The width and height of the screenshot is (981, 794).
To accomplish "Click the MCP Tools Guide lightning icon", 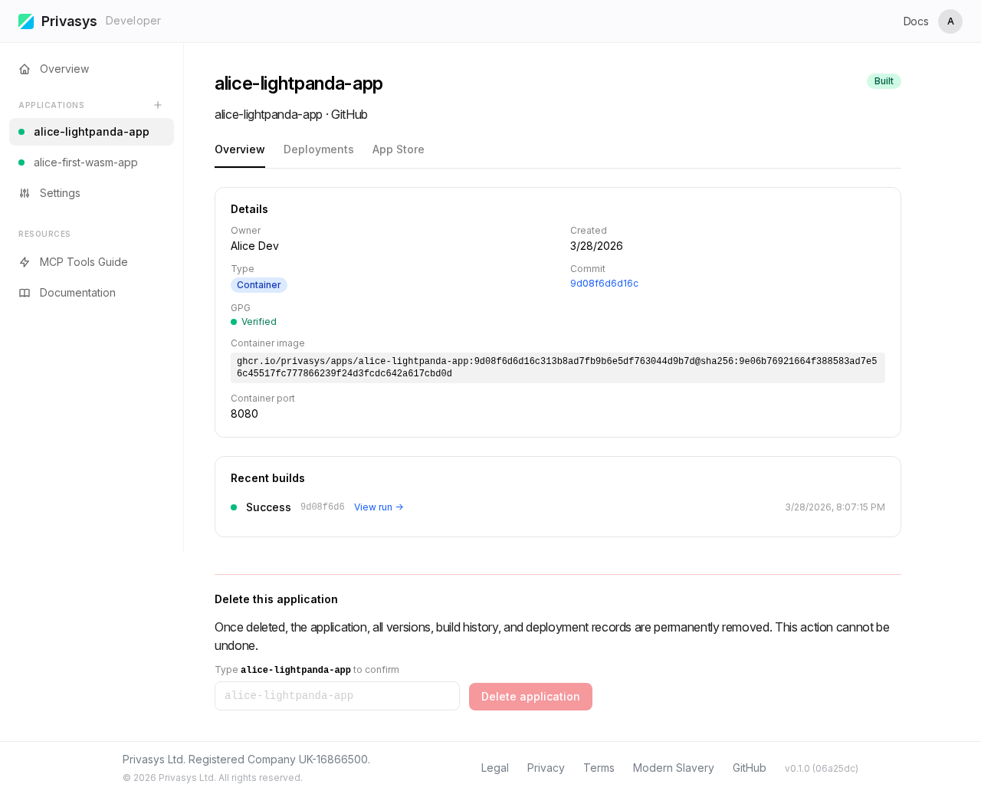I will coord(25,262).
